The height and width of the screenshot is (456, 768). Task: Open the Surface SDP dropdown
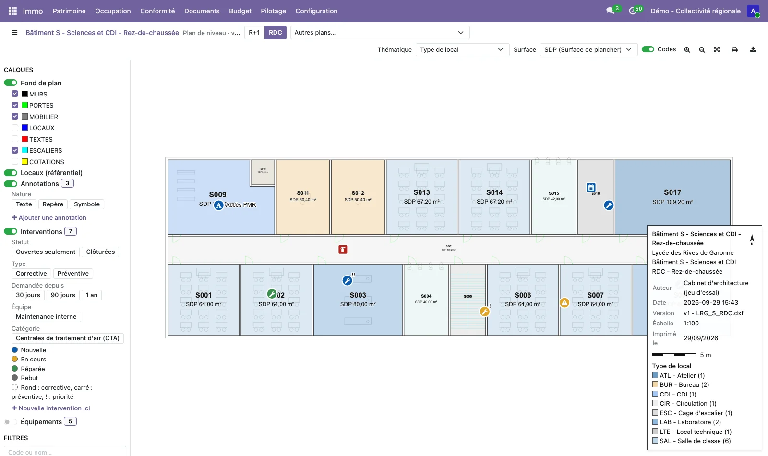[x=588, y=49]
